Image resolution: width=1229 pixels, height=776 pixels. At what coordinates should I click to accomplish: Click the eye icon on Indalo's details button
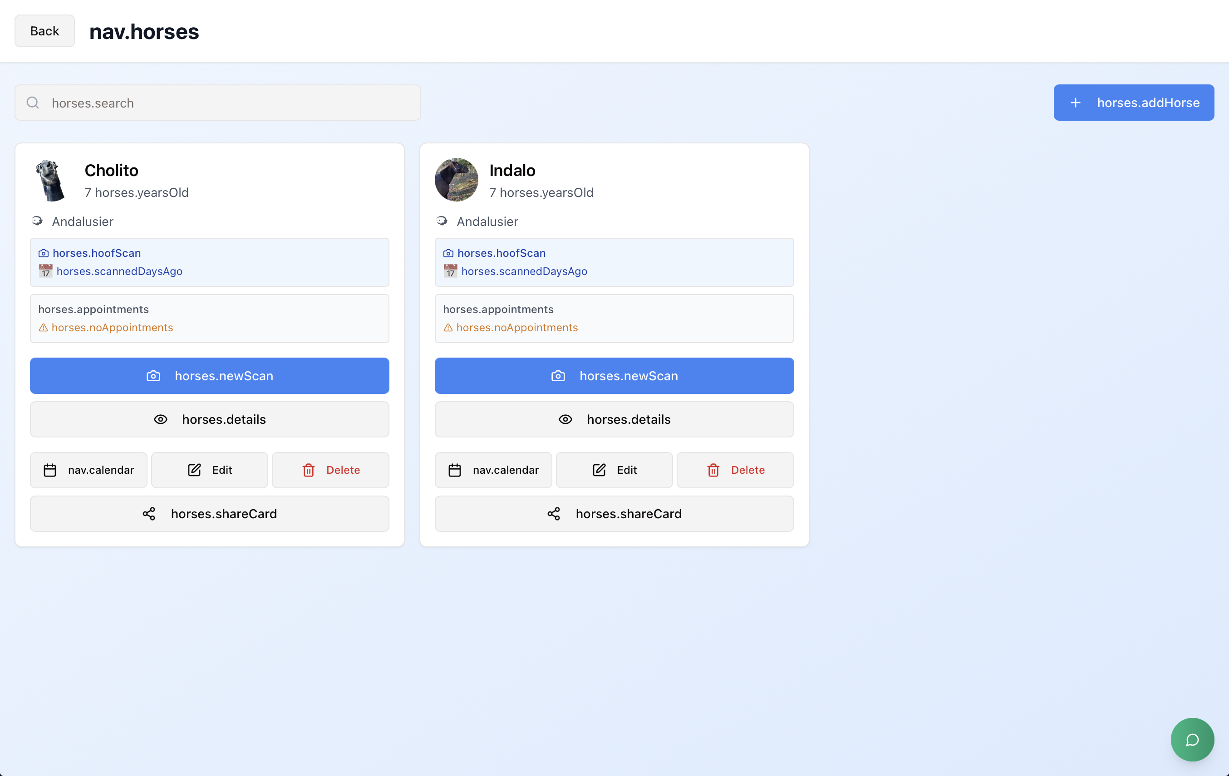[565, 419]
